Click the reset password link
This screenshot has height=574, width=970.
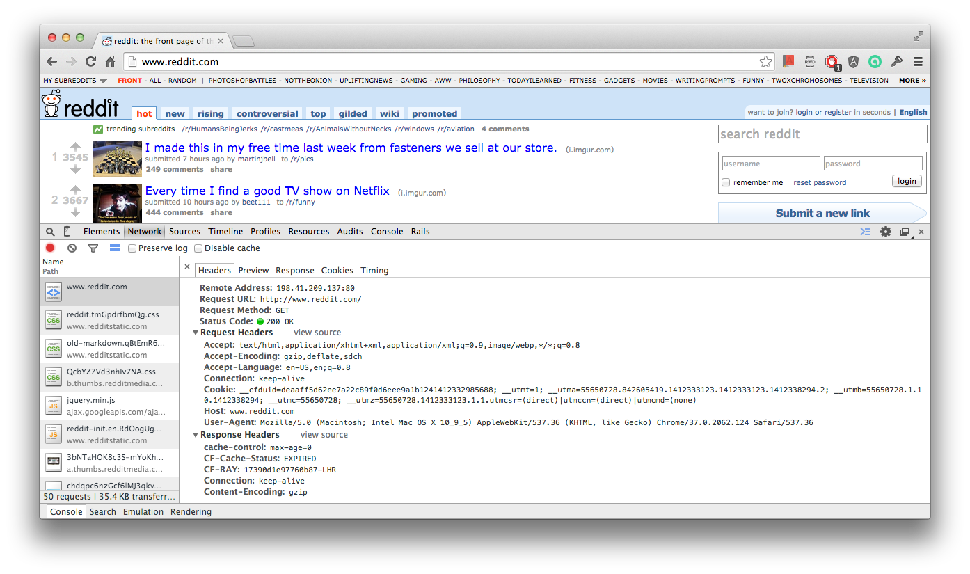pyautogui.click(x=820, y=182)
